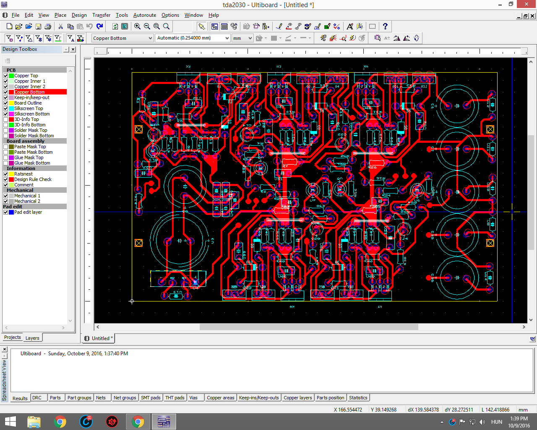The height and width of the screenshot is (430, 537).
Task: Select the Copper Top green color swatch
Action: coord(11,76)
